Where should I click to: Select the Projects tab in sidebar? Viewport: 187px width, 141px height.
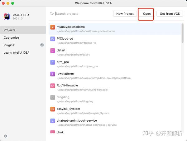click(10, 30)
